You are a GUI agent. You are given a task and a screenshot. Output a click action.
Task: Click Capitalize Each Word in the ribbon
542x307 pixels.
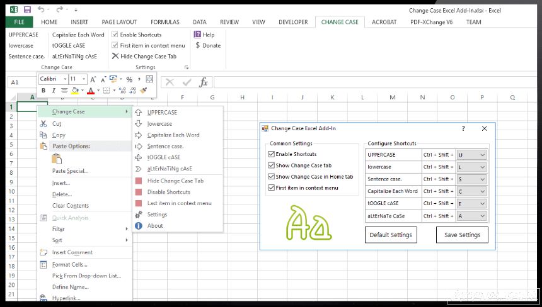coord(78,35)
